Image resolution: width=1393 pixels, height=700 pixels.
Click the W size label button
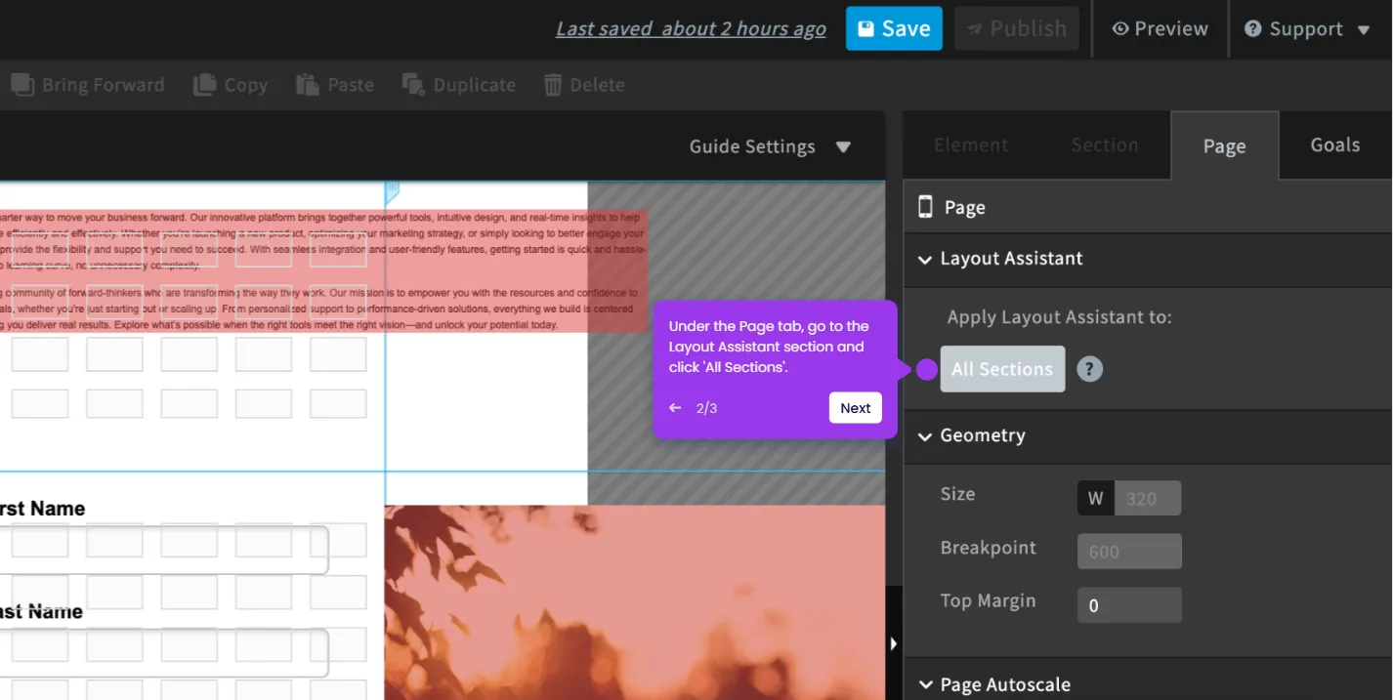(x=1095, y=498)
